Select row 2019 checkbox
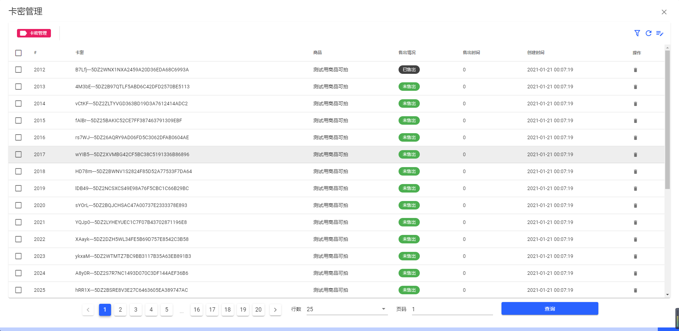 click(x=18, y=188)
